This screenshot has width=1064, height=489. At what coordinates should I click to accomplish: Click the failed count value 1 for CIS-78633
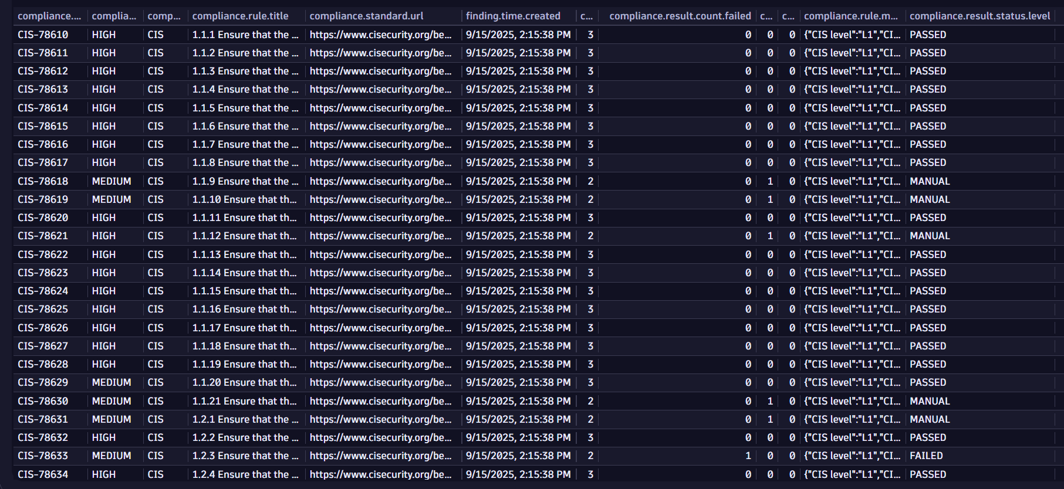pyautogui.click(x=748, y=456)
